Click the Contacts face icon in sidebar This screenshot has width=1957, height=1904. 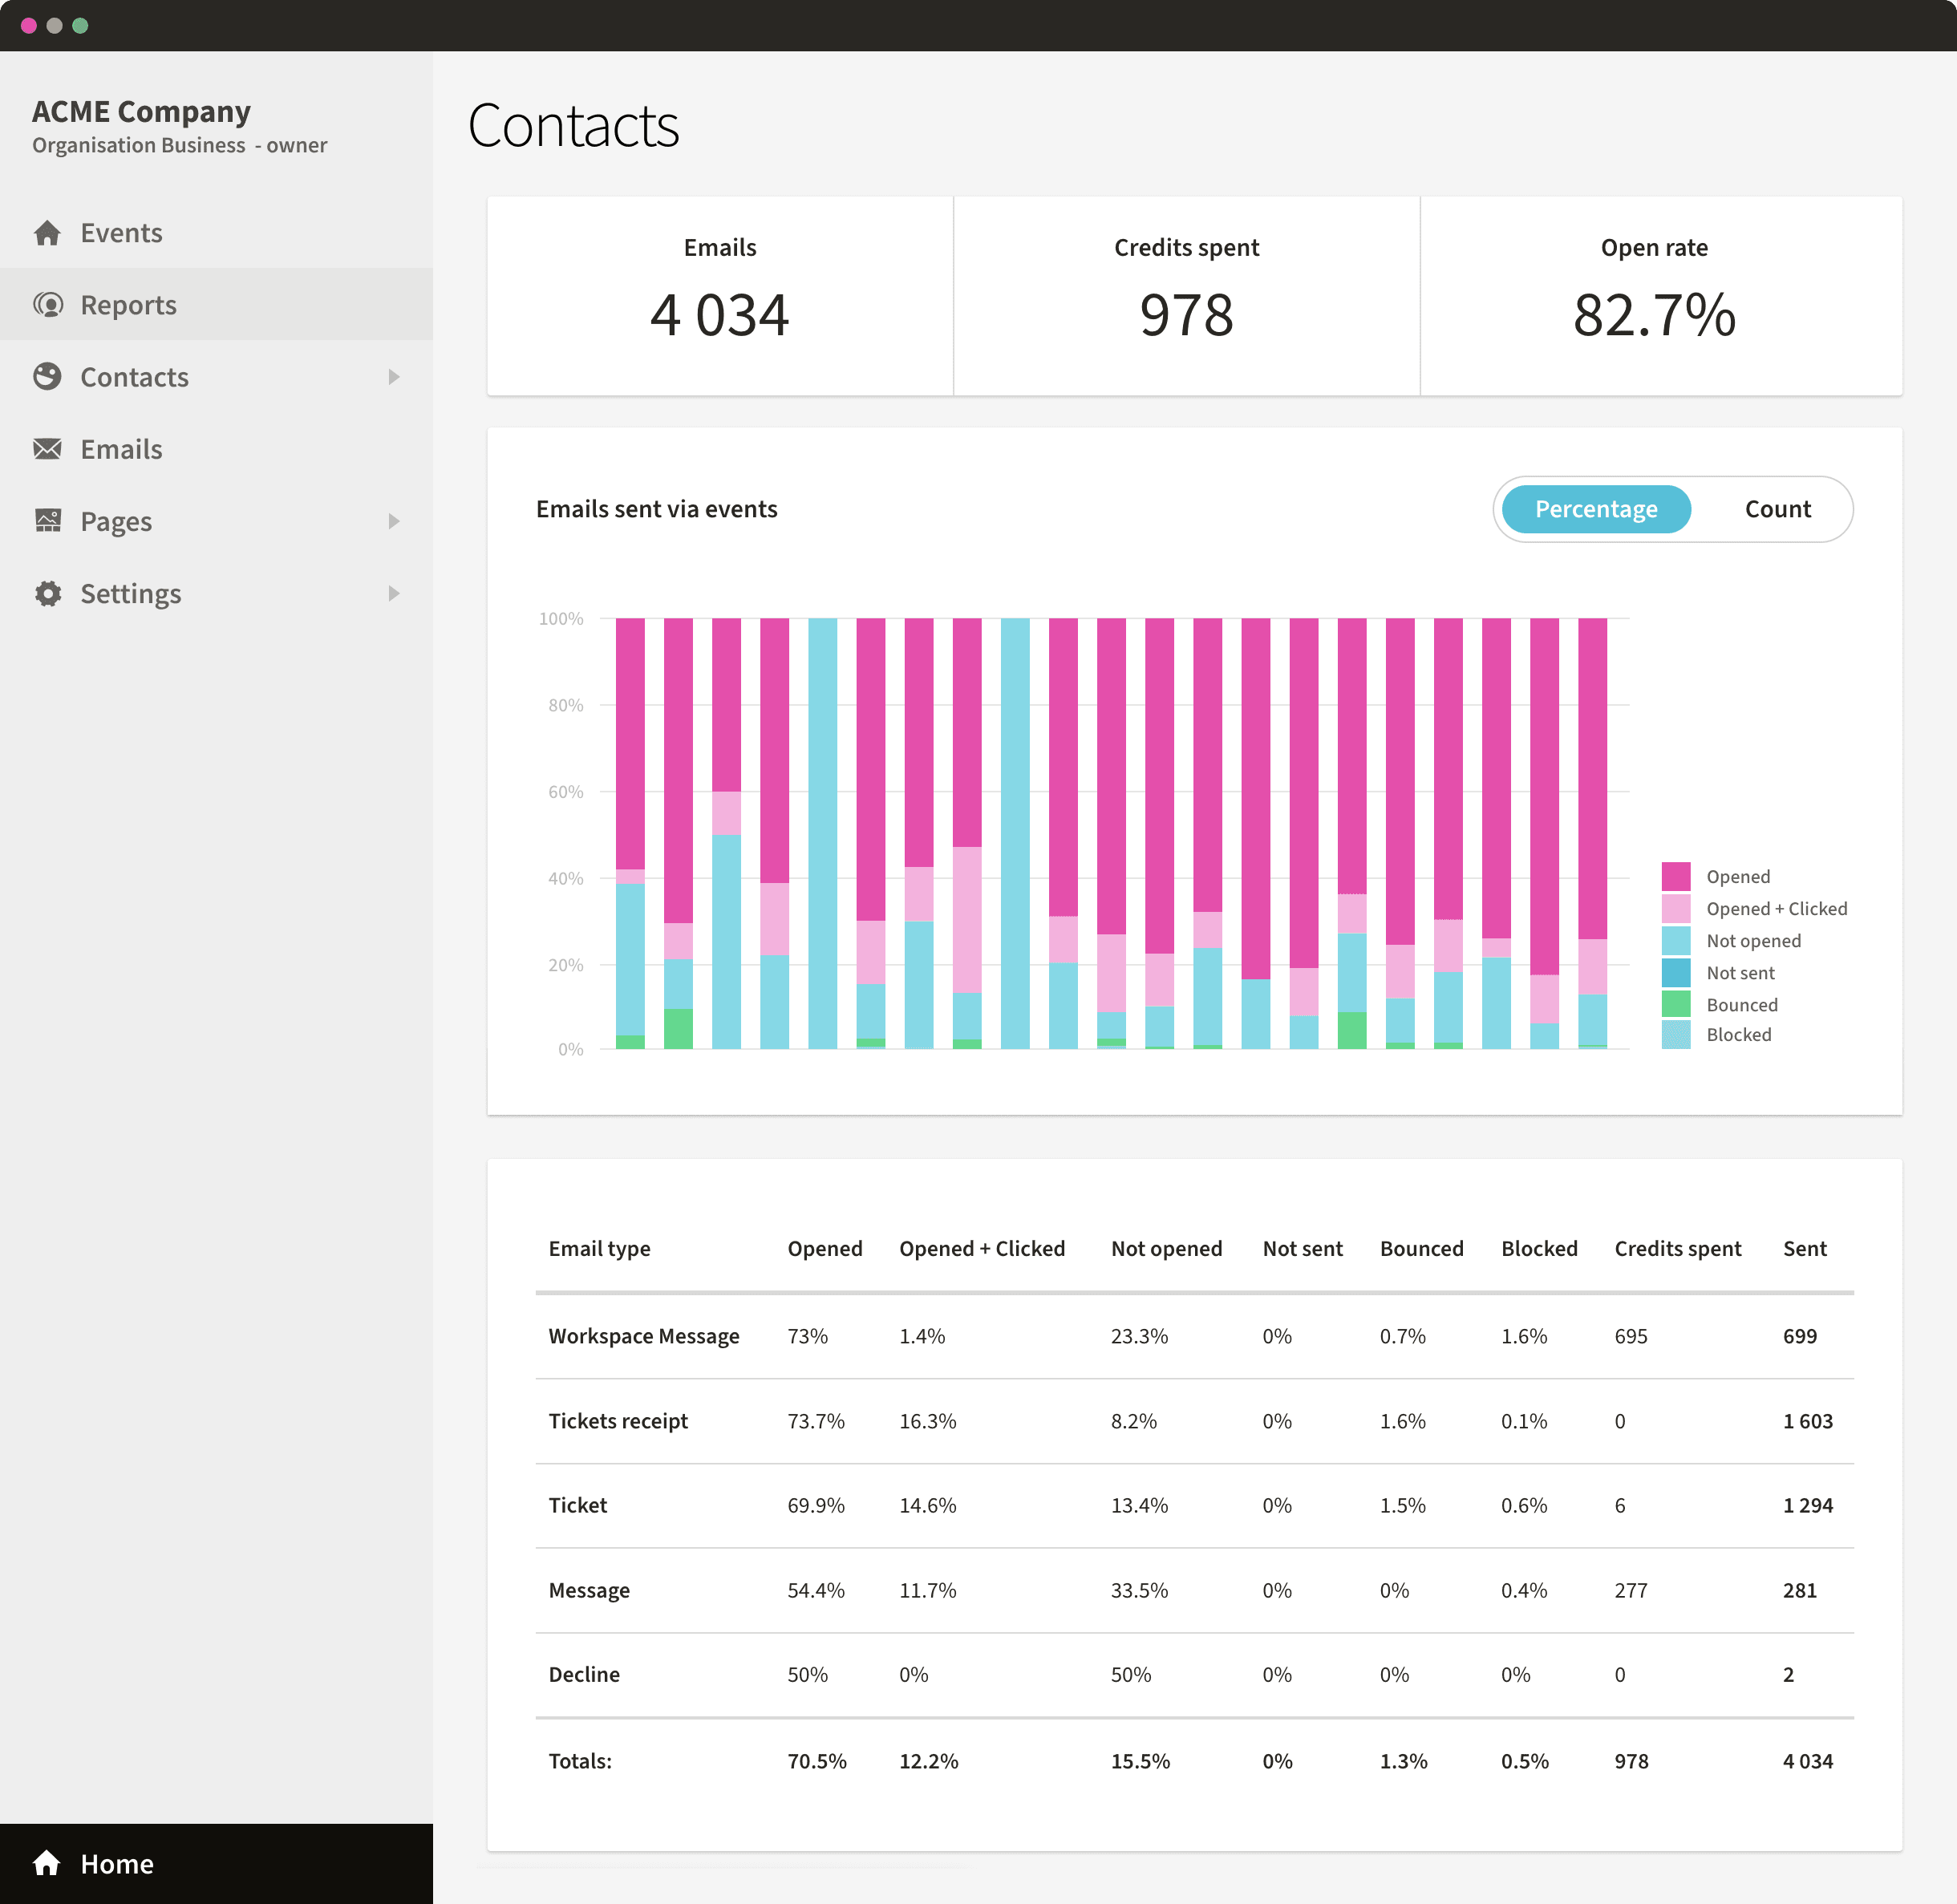47,376
